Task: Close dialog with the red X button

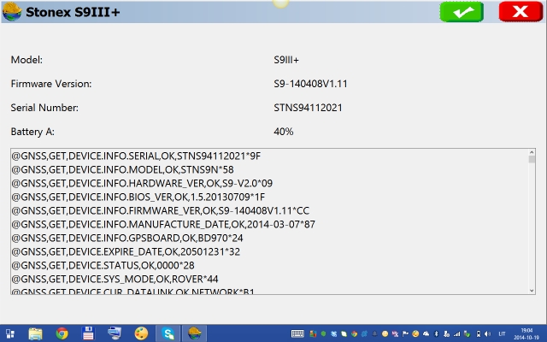Action: coord(521,11)
